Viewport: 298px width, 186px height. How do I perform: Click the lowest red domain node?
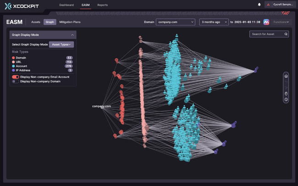click(115, 136)
